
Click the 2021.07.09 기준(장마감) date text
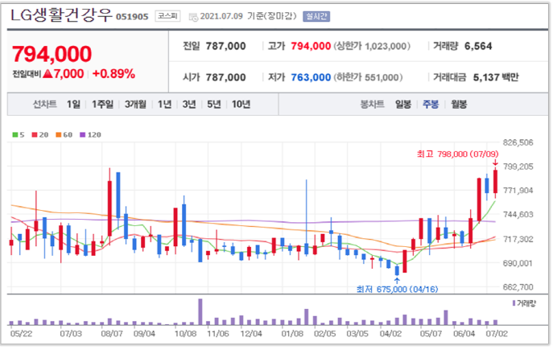pos(248,16)
